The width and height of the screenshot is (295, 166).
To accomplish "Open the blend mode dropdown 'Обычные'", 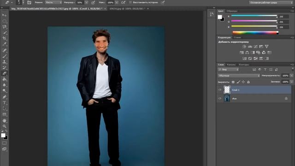I will click(239, 76).
